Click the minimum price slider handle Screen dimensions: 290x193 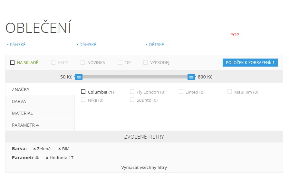coord(79,77)
